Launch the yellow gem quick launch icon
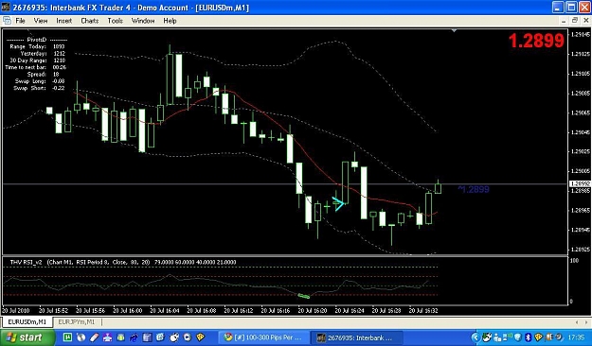This screenshot has height=346, width=592. (201, 337)
